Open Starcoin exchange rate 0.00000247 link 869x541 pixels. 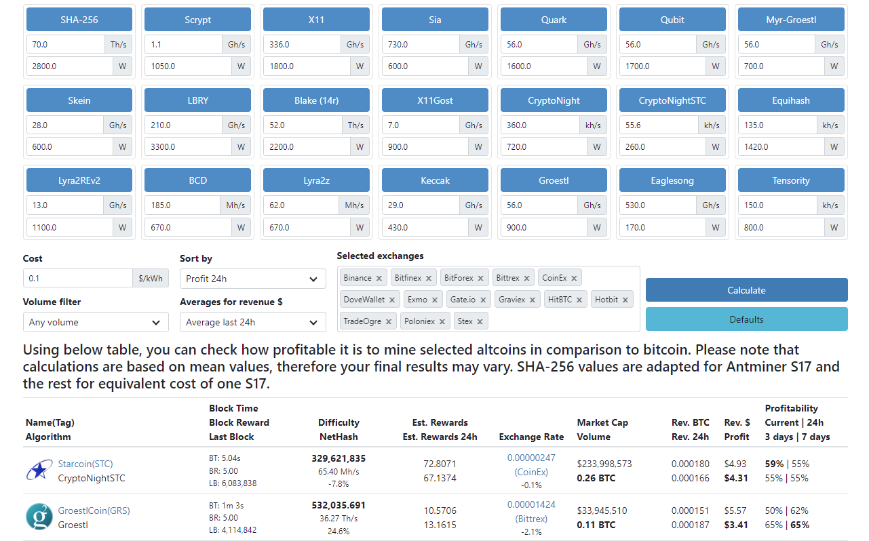click(x=531, y=458)
